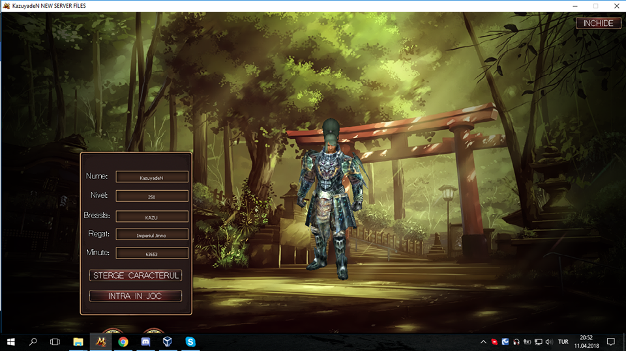Open Task View on the taskbar
Viewport: 626px width, 351px height.
(55, 342)
